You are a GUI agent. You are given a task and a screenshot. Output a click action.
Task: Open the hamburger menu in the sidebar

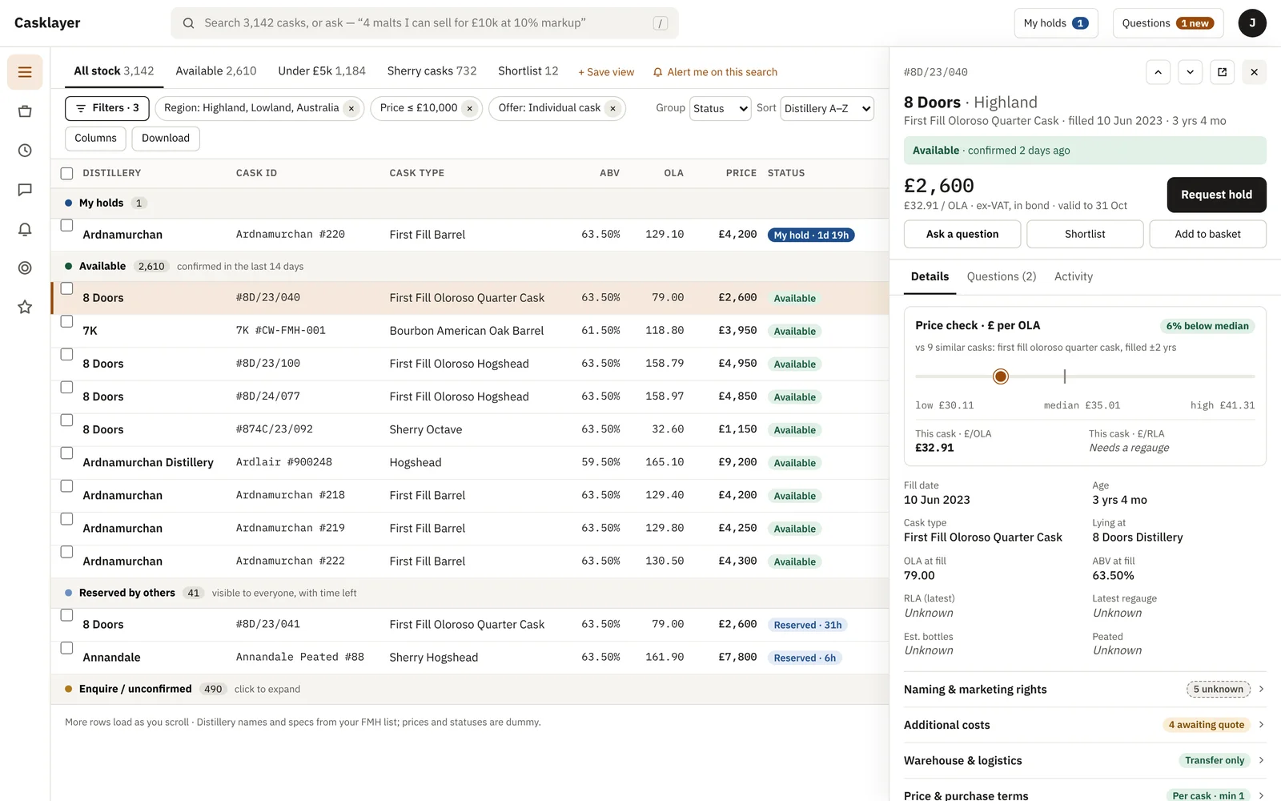[25, 72]
